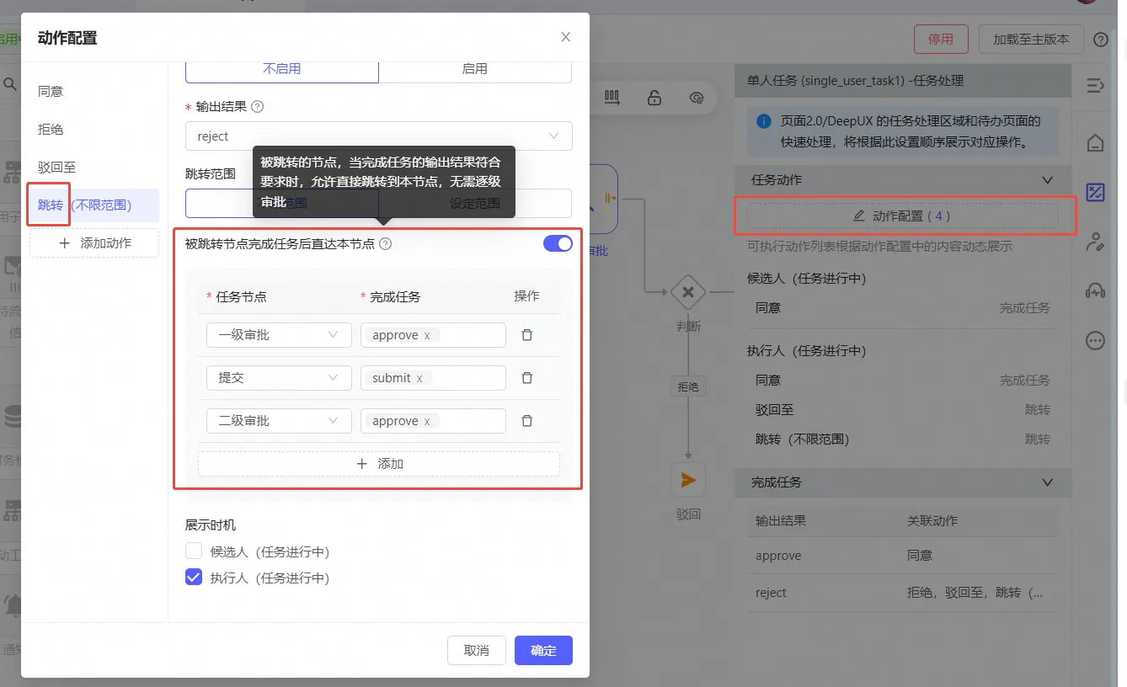Image resolution: width=1127 pixels, height=687 pixels.
Task: Click the 添加 row button in table
Action: [378, 464]
